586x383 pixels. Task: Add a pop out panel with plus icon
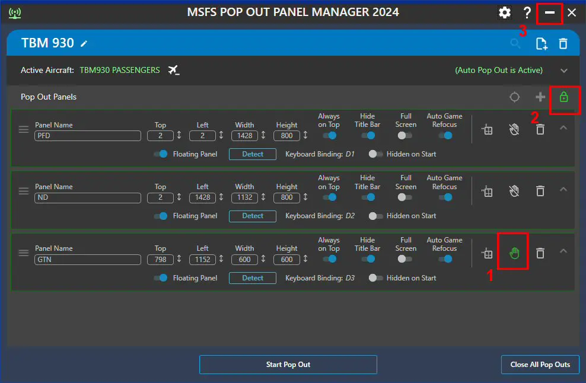(x=540, y=97)
